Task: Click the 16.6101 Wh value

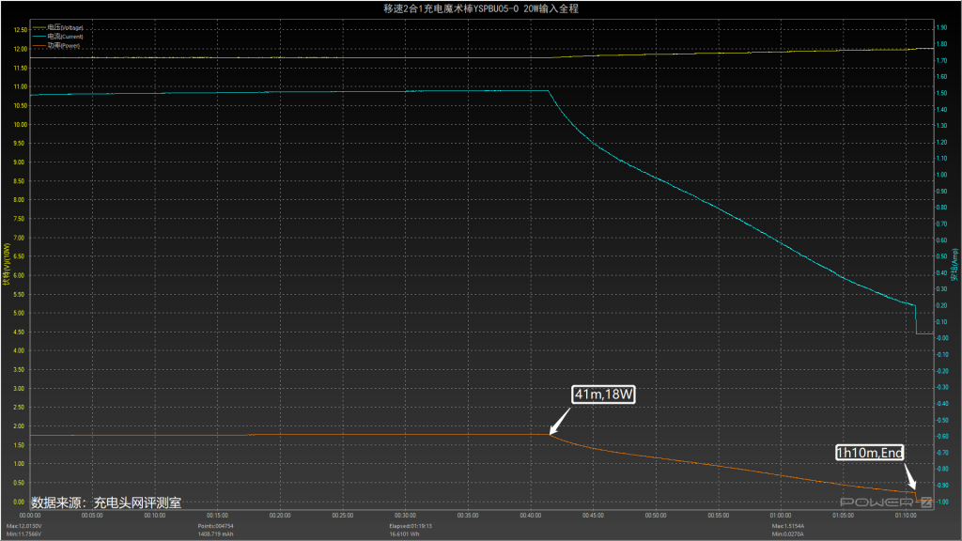Action: coord(404,533)
